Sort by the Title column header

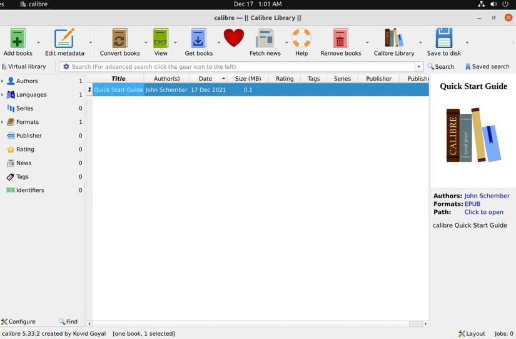[118, 79]
